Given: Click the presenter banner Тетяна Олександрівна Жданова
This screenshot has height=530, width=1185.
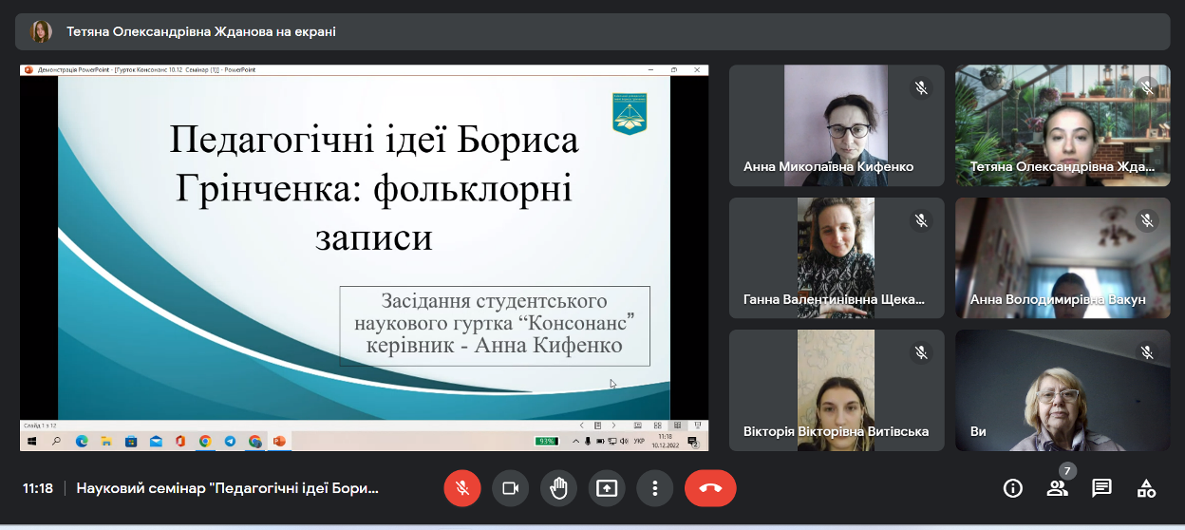Looking at the screenshot, I should pos(200,31).
